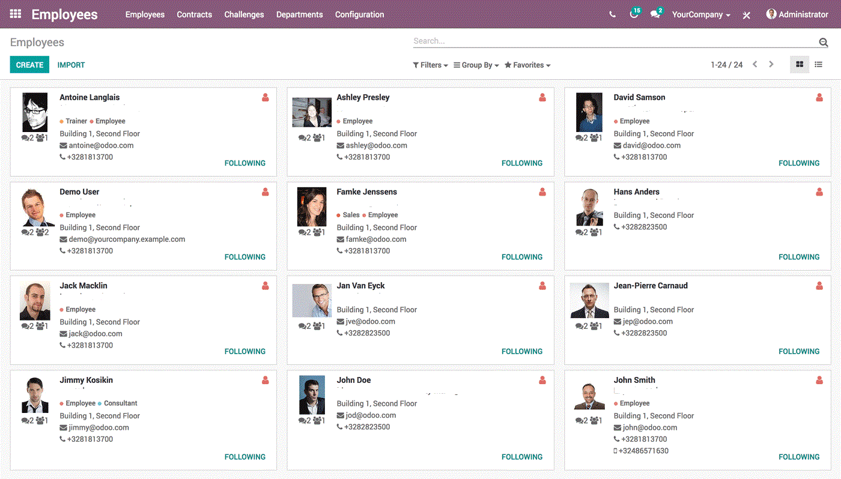This screenshot has width=841, height=479.
Task: Open the Departments menu
Action: (299, 14)
